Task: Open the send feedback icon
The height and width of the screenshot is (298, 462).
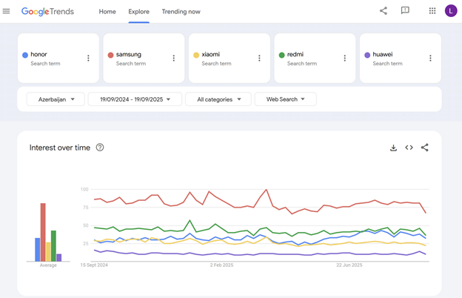Action: pyautogui.click(x=405, y=11)
